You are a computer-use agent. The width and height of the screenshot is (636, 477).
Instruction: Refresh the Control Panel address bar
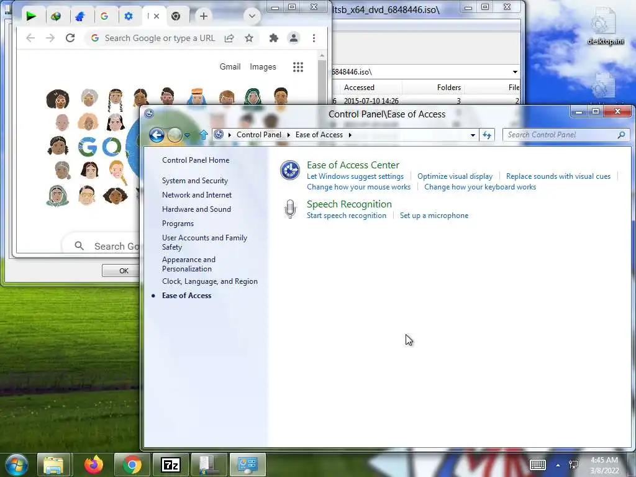pos(487,135)
